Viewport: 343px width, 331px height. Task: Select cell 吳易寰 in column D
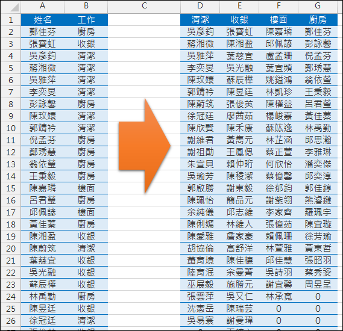200,321
